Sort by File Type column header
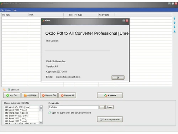The image size is (178, 134). click(86, 15)
